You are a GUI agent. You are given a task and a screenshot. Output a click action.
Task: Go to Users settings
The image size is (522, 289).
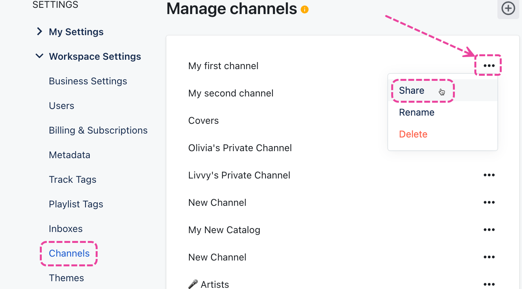click(61, 106)
